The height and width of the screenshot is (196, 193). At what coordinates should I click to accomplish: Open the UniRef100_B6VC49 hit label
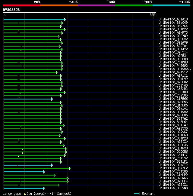173,23
